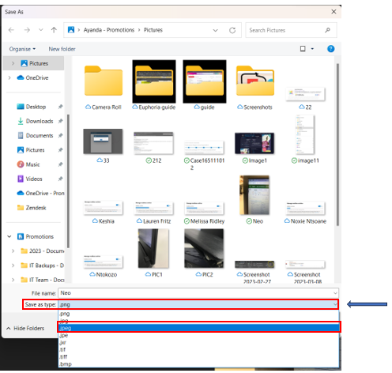Open Videos quick access item
392x373 pixels.
[x=29, y=179]
